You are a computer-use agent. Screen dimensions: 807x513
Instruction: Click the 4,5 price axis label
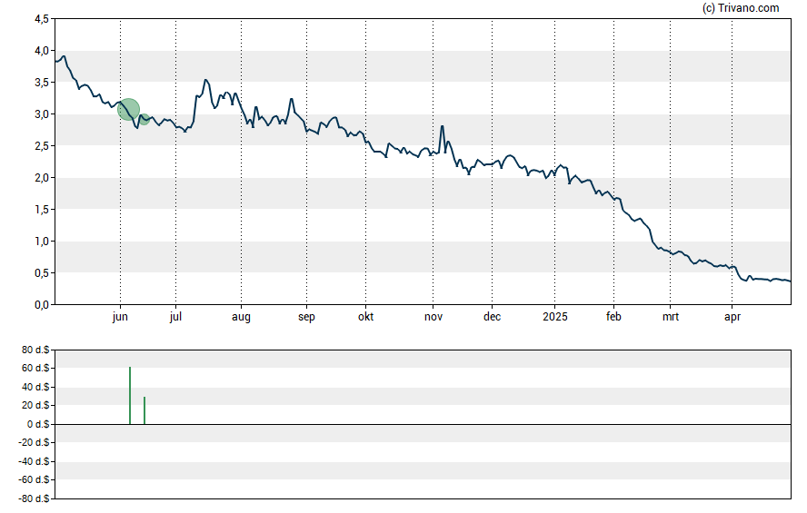(x=42, y=19)
